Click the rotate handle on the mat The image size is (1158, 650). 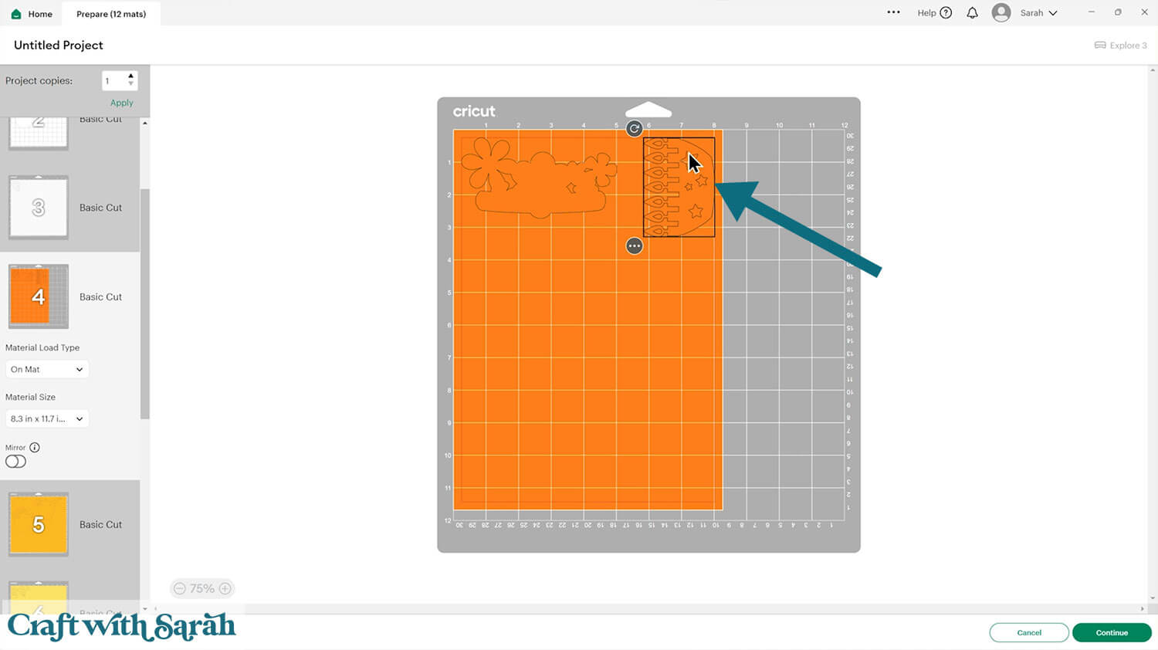click(x=634, y=129)
